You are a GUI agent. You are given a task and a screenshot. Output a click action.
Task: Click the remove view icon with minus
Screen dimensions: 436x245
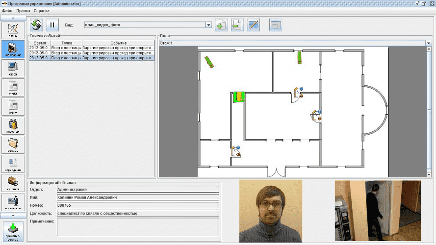coord(237,24)
